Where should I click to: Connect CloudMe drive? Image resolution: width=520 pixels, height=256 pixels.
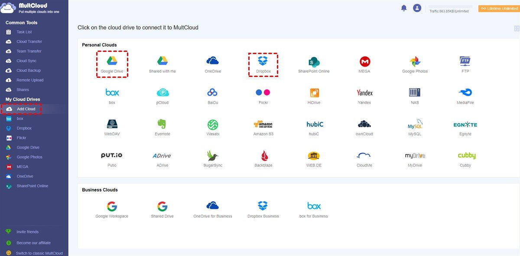(x=364, y=159)
